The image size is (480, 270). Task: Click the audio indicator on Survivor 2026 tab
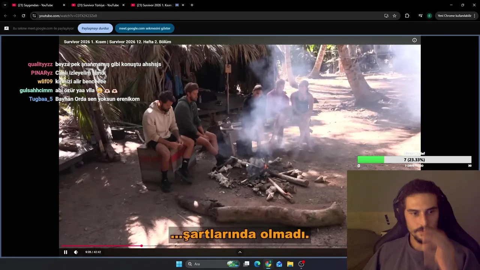pyautogui.click(x=177, y=5)
